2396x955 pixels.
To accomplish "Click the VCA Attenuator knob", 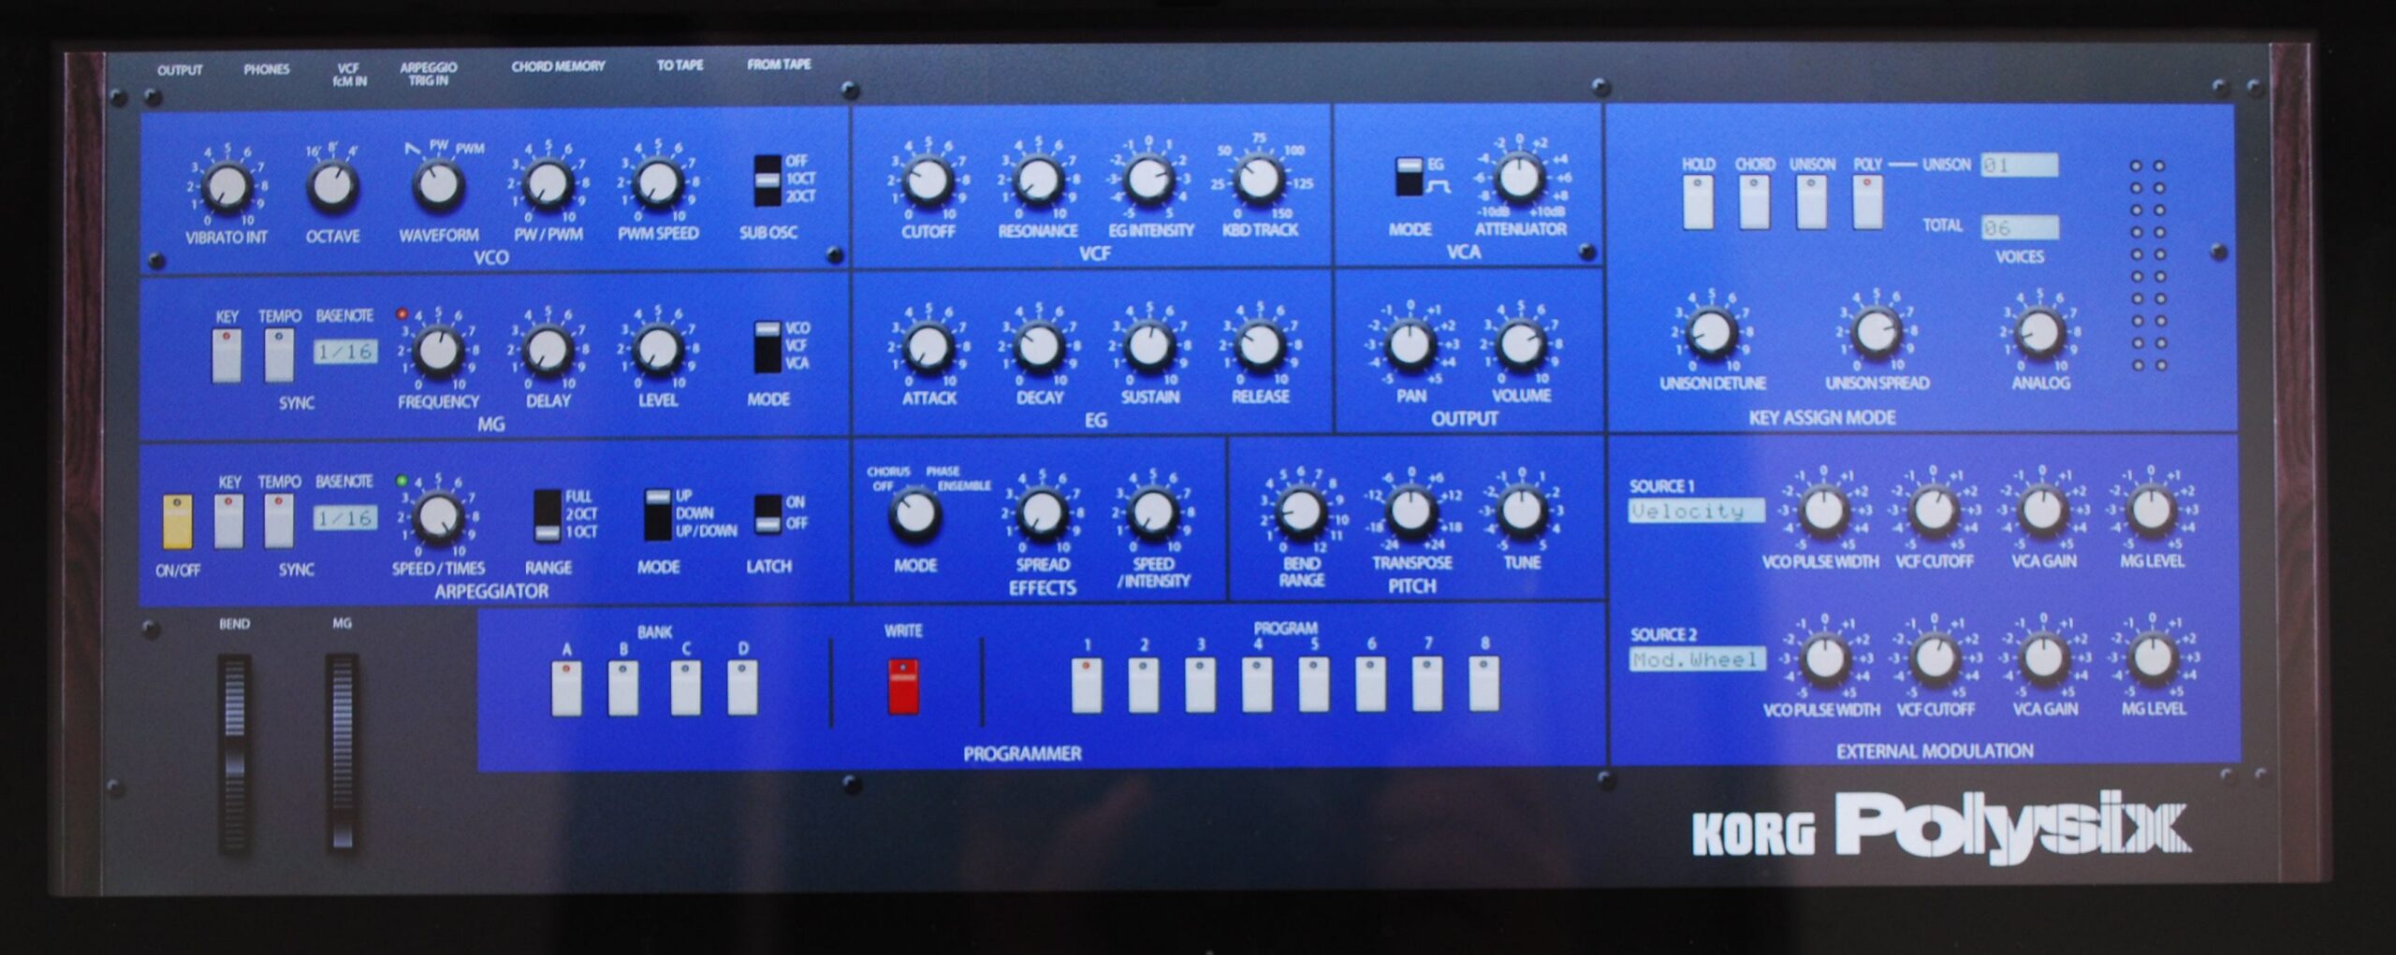I will (x=1519, y=178).
